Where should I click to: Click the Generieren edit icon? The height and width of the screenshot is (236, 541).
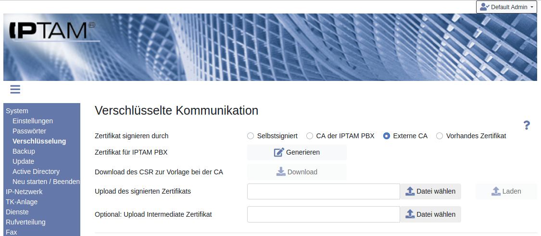(279, 152)
